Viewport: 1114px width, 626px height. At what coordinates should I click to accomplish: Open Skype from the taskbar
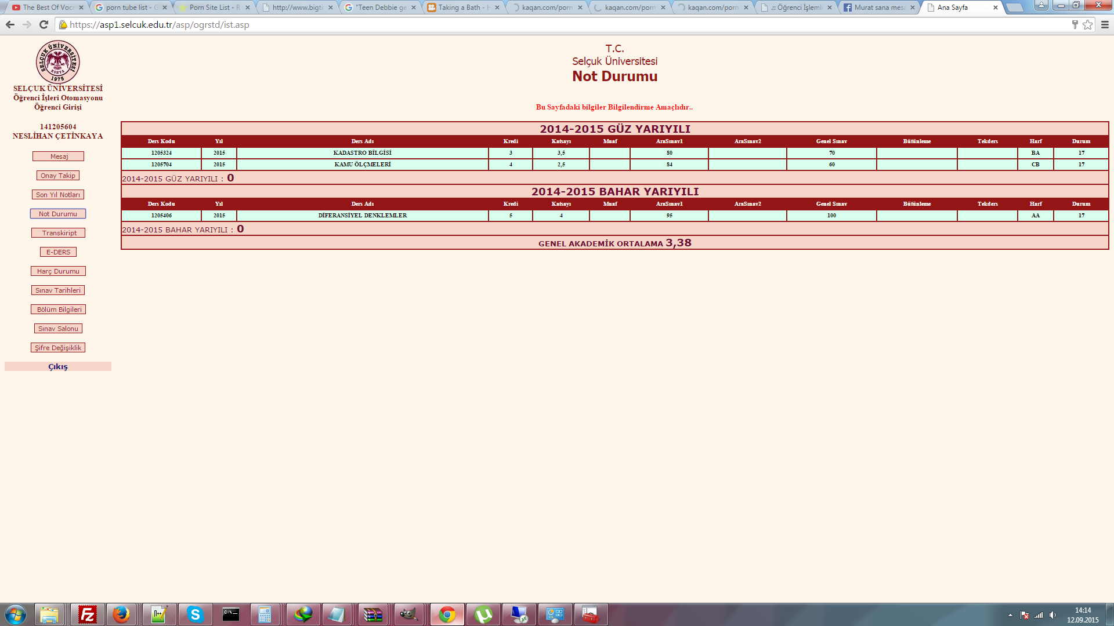[x=196, y=614]
